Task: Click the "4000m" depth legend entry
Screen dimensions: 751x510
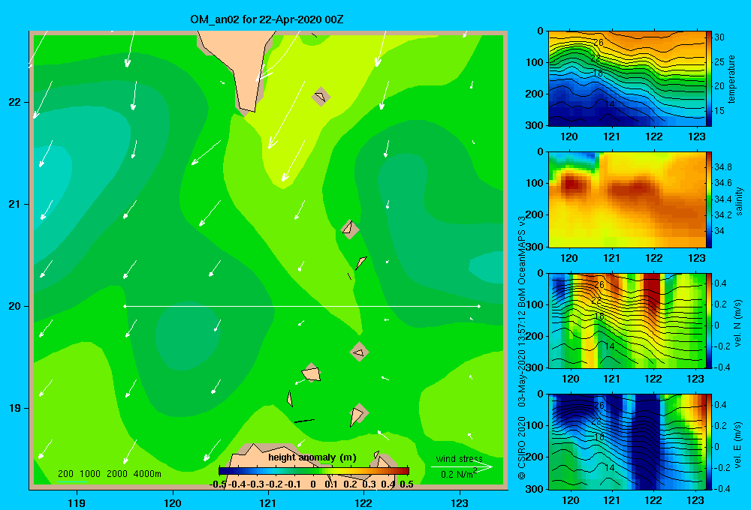Action: (147, 474)
